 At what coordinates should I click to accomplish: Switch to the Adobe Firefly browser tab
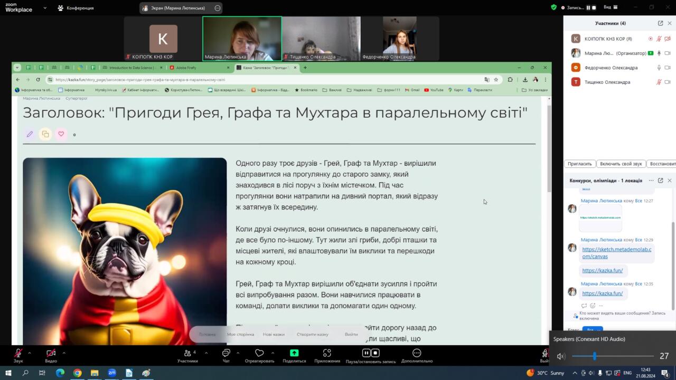point(199,68)
